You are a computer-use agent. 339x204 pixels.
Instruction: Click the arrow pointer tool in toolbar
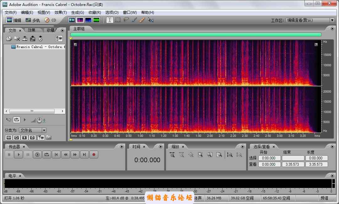coord(151,20)
